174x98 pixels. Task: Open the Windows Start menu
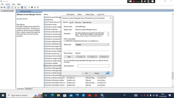pos(3,95)
